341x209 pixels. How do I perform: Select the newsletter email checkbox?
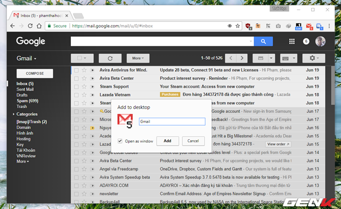(x=76, y=194)
